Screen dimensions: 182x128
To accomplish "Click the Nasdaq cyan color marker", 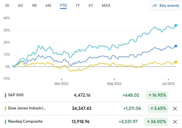I will [x=5, y=122].
